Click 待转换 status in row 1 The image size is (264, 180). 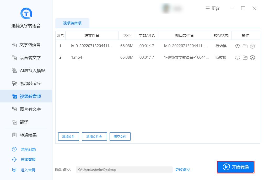pos(221,46)
